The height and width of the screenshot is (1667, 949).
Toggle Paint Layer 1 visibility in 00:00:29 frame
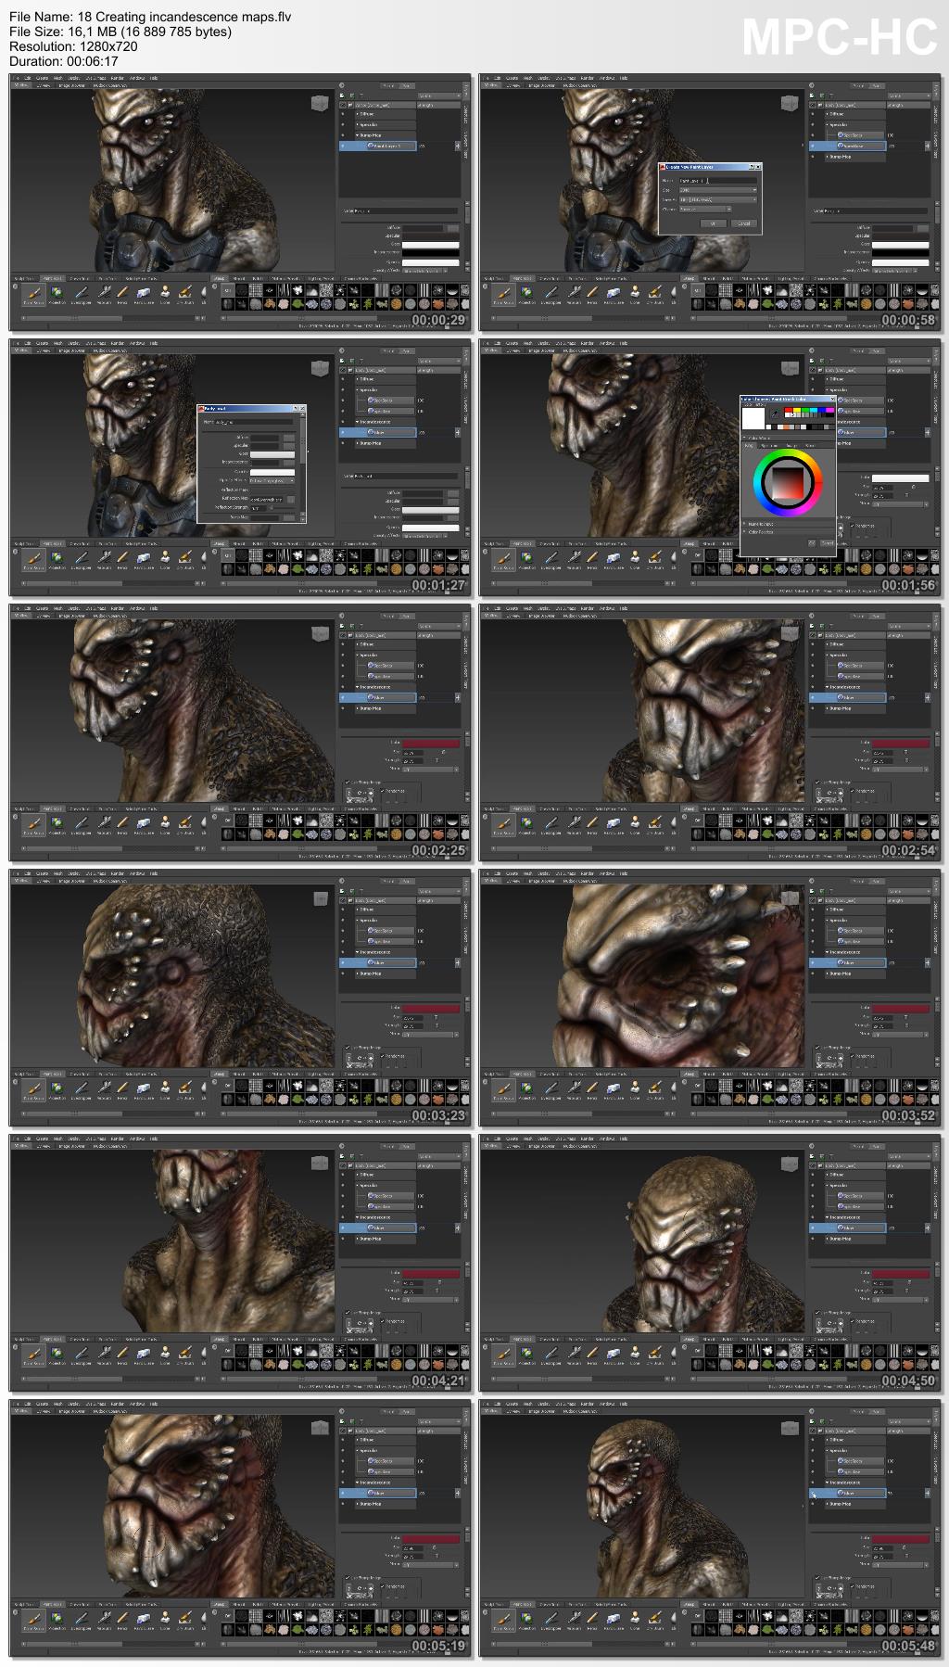pos(342,146)
